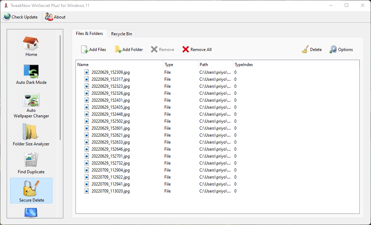371x225 pixels.
Task: Select file 20220629_152309.jpg
Action: (x=110, y=72)
